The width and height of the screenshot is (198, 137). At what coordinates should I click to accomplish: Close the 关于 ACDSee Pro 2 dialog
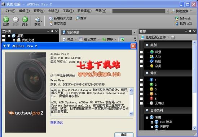[133, 46]
